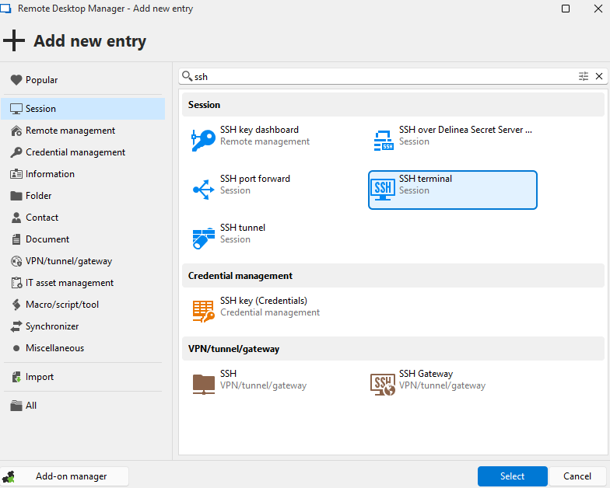610x488 pixels.
Task: Open Credential management category label
Action: pos(75,152)
